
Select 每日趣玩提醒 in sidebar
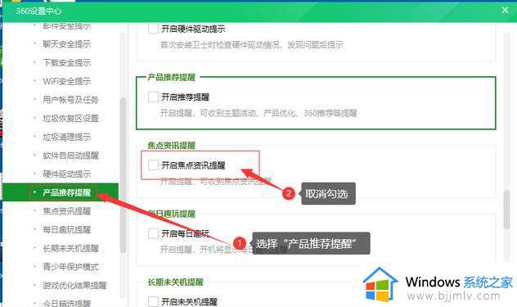66,230
